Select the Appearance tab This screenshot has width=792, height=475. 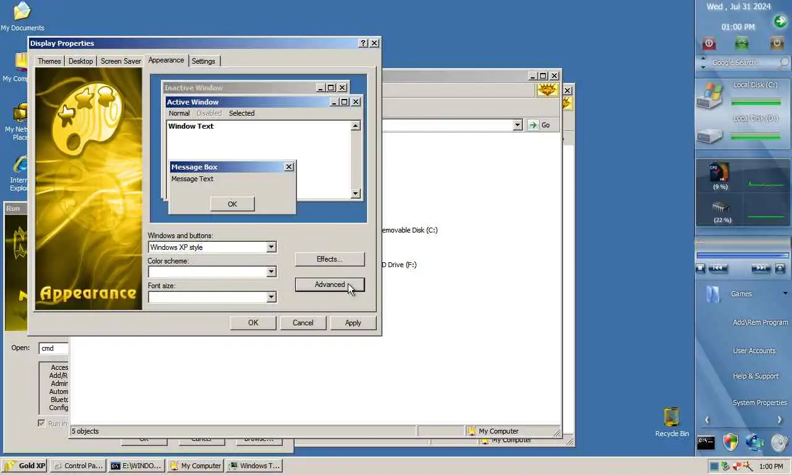166,60
